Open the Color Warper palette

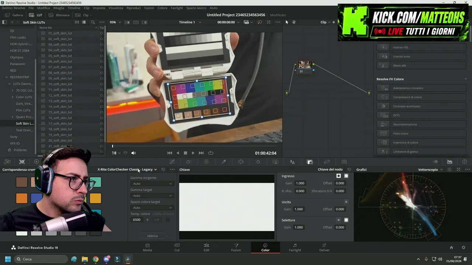(206, 162)
